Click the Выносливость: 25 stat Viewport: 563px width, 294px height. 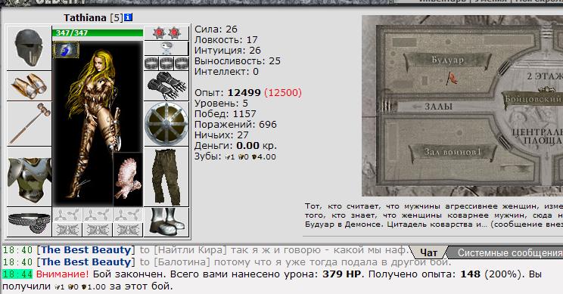tap(238, 61)
